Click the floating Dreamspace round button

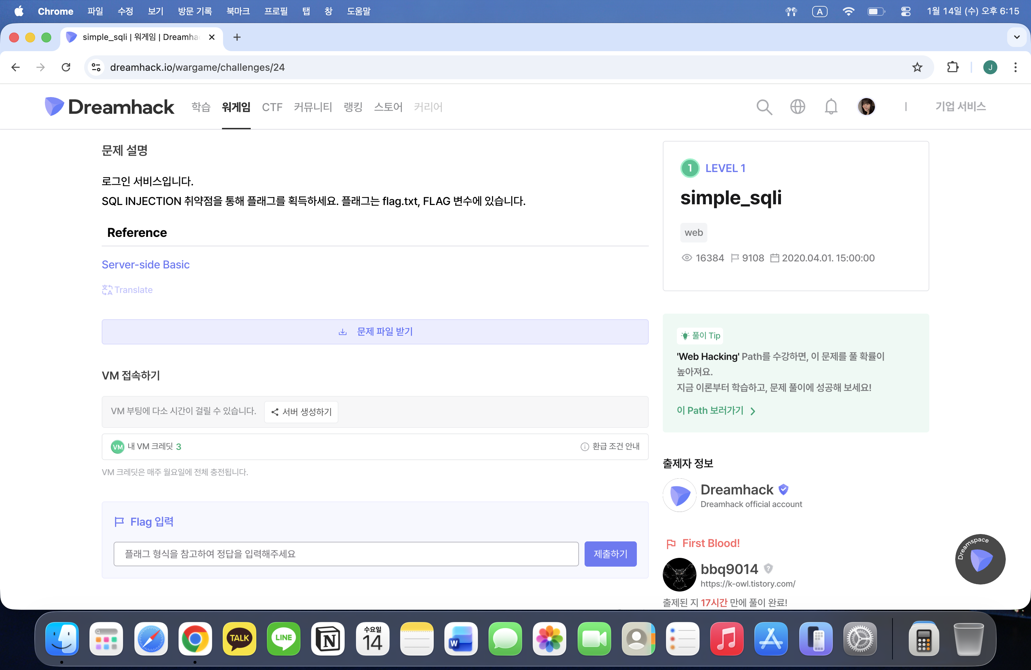point(980,559)
